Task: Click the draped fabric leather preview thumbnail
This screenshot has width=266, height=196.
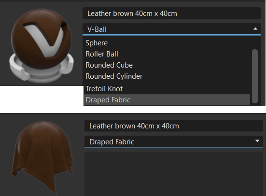Action: click(x=42, y=157)
